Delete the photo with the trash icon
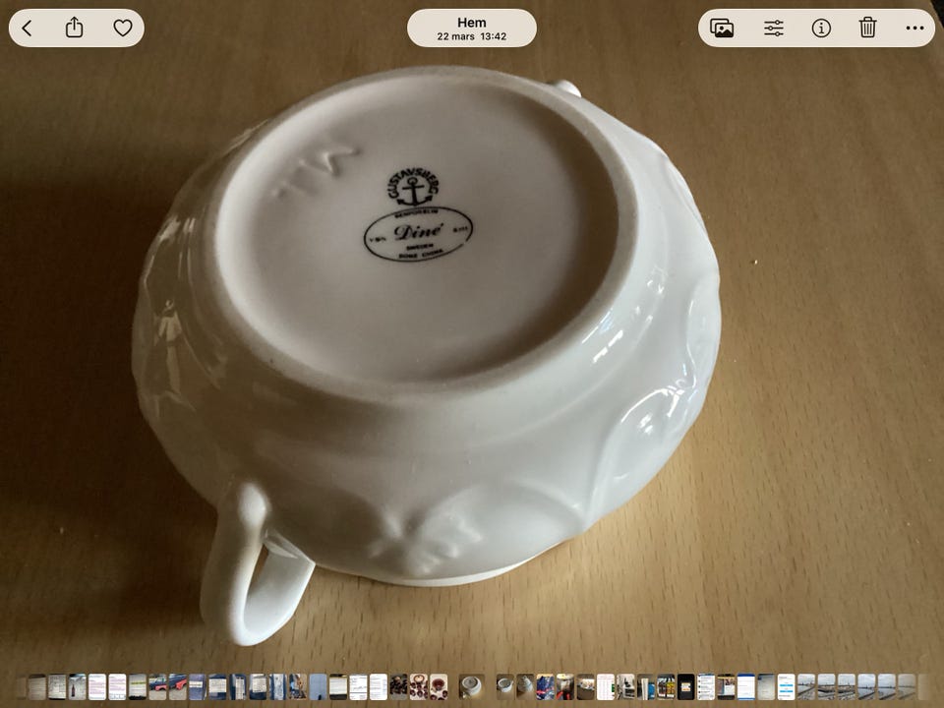The image size is (944, 708). click(x=867, y=28)
